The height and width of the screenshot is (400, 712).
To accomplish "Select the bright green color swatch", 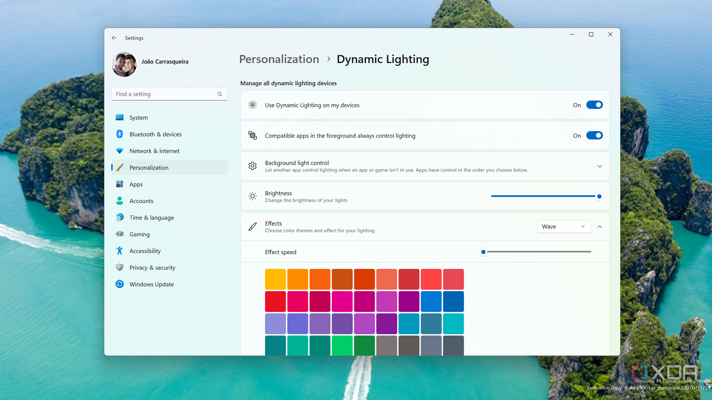I will click(x=342, y=345).
